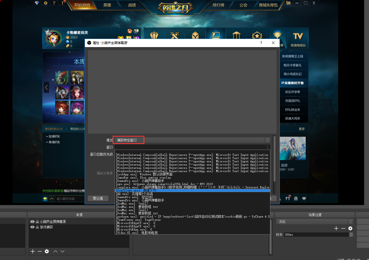
Task: Select the 附近的人 friends tab
Action: [x=78, y=129]
